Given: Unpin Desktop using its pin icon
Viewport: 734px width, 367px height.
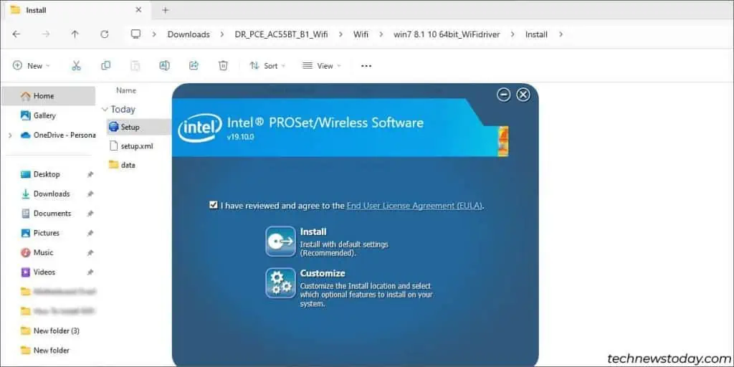Looking at the screenshot, I should click(90, 174).
